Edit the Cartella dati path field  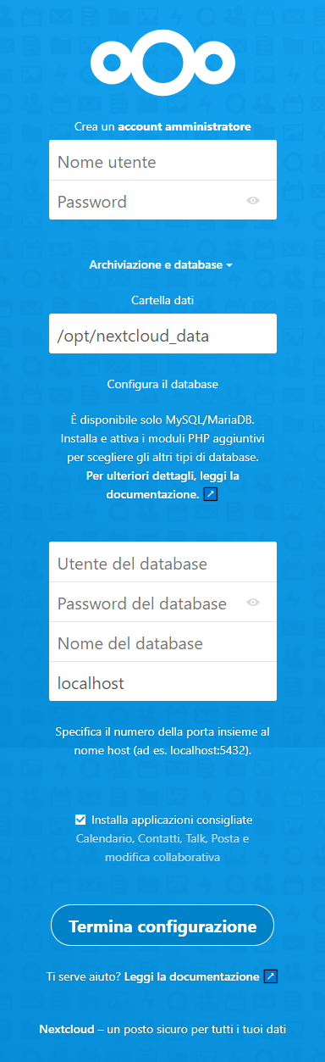(162, 334)
